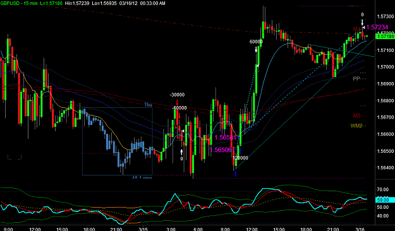Click the 03/16/12 date in header
This screenshot has width=395, height=231.
pyautogui.click(x=128, y=3)
